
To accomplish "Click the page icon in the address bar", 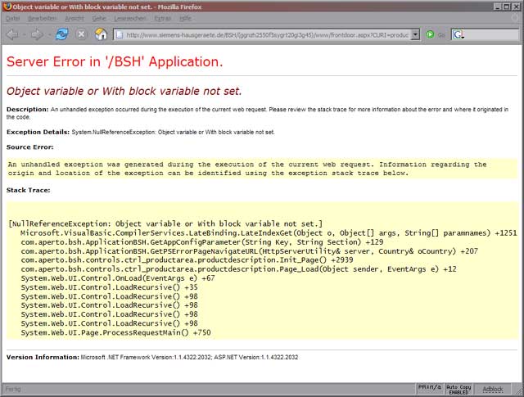I will click(x=120, y=35).
